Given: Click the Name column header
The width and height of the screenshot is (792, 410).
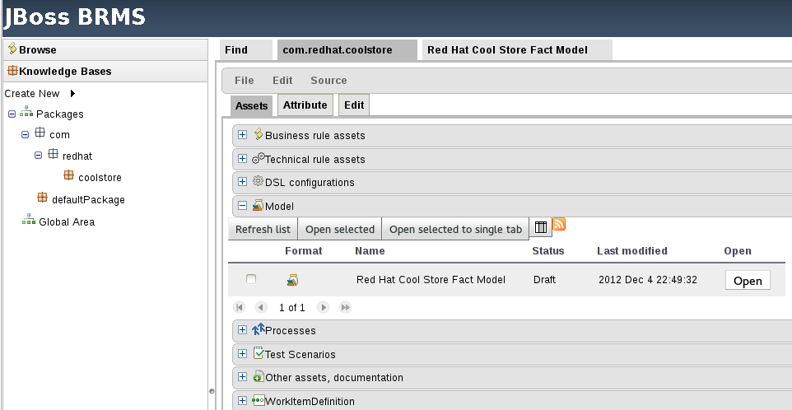Looking at the screenshot, I should point(370,251).
